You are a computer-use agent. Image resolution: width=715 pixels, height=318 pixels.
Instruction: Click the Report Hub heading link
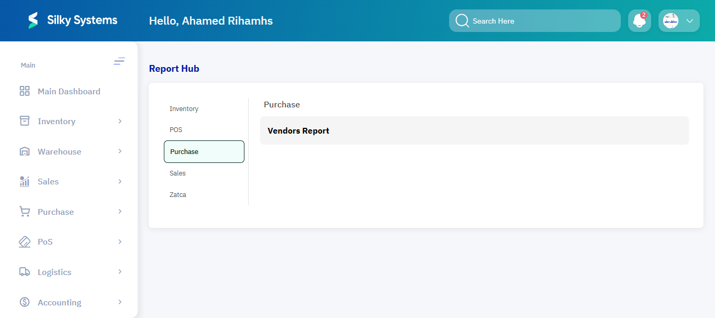click(174, 68)
